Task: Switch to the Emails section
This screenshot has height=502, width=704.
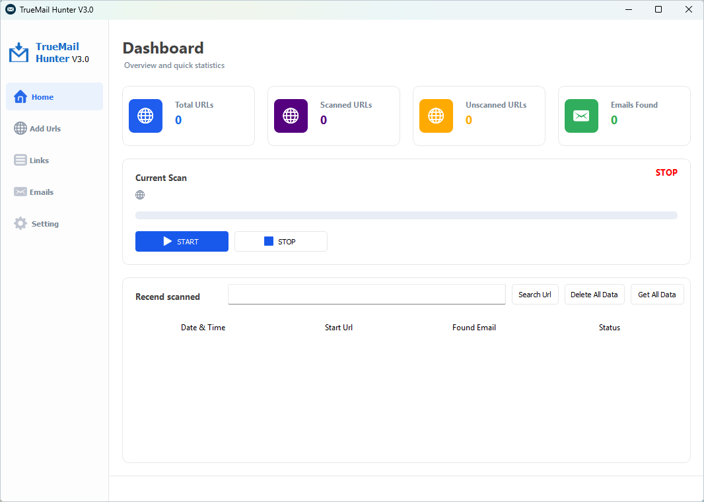Action: 54,192
